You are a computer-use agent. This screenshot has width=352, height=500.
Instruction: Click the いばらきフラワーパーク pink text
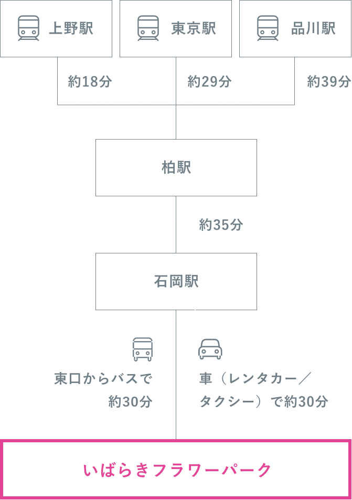(x=177, y=470)
